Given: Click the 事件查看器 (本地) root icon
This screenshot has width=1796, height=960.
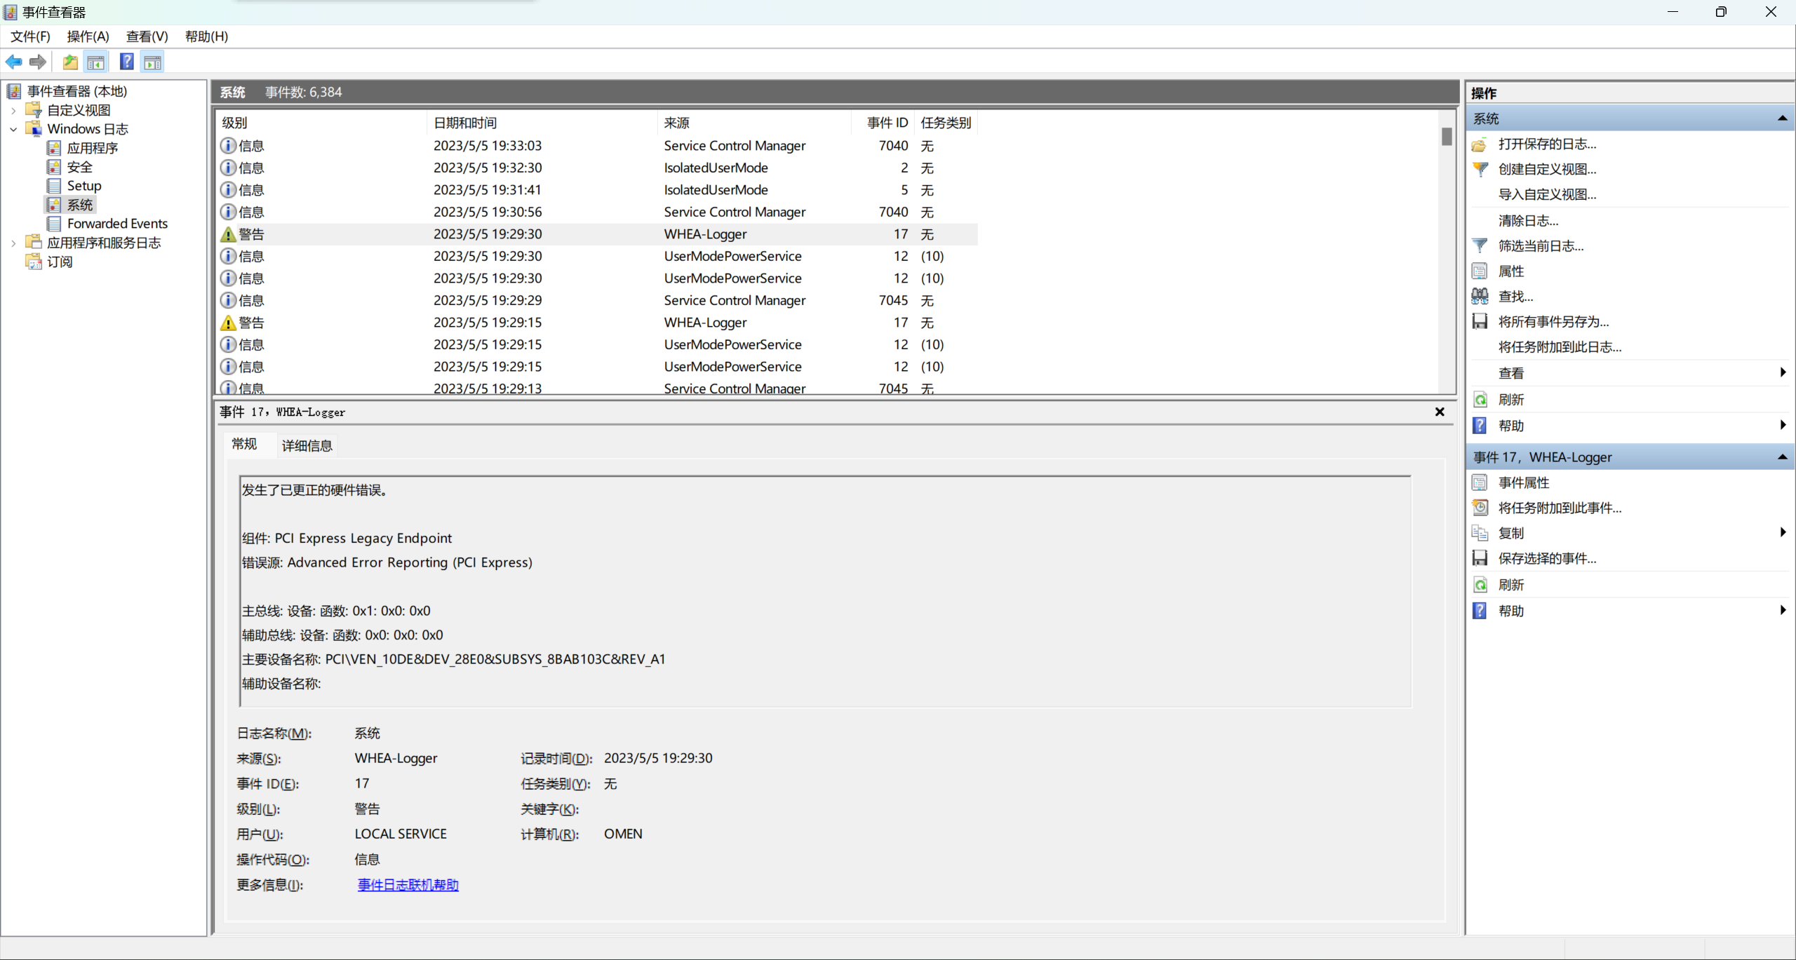Looking at the screenshot, I should pyautogui.click(x=14, y=91).
